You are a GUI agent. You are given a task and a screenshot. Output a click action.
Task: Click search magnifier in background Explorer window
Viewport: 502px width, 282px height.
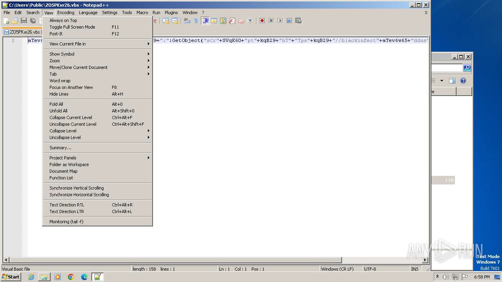[x=467, y=68]
